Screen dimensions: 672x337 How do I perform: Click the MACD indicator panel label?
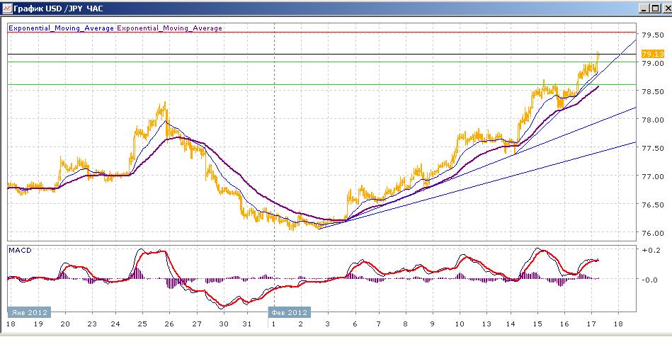(20, 250)
